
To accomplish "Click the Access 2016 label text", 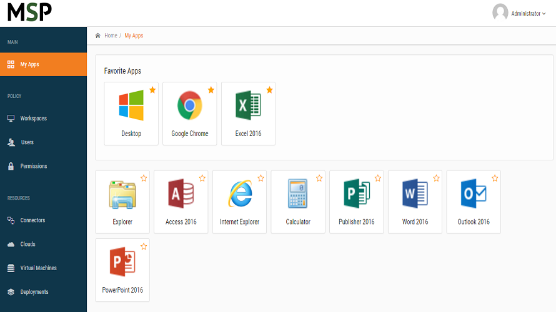I will click(x=181, y=222).
